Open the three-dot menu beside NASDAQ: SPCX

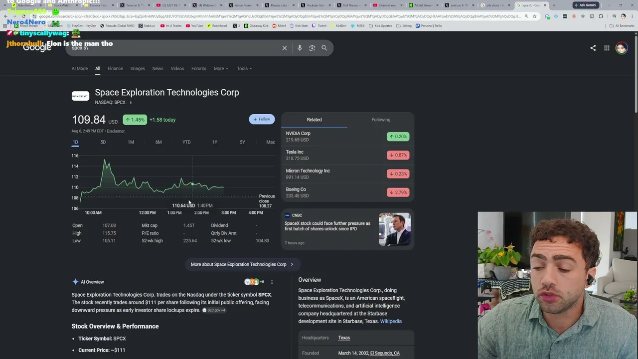(131, 103)
